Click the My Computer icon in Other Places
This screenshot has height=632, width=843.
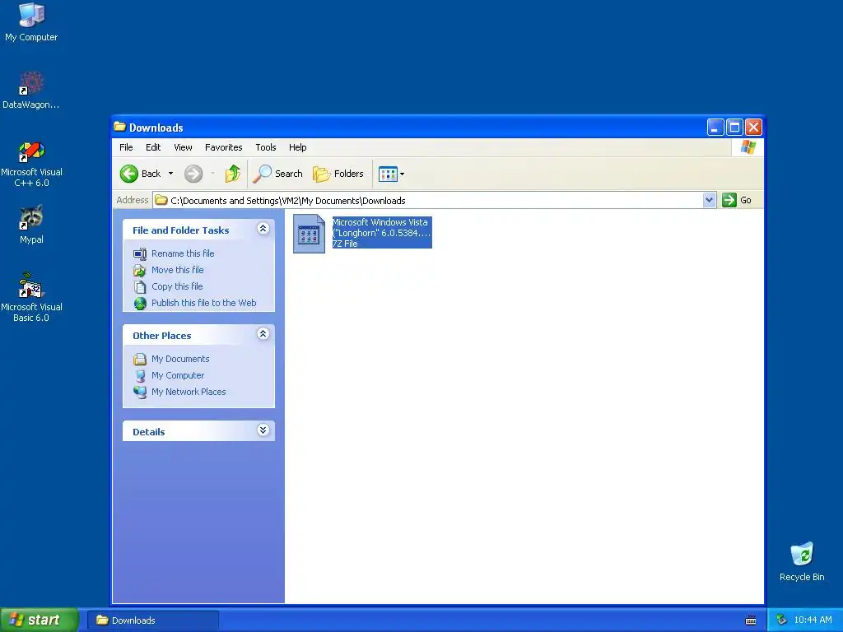140,375
